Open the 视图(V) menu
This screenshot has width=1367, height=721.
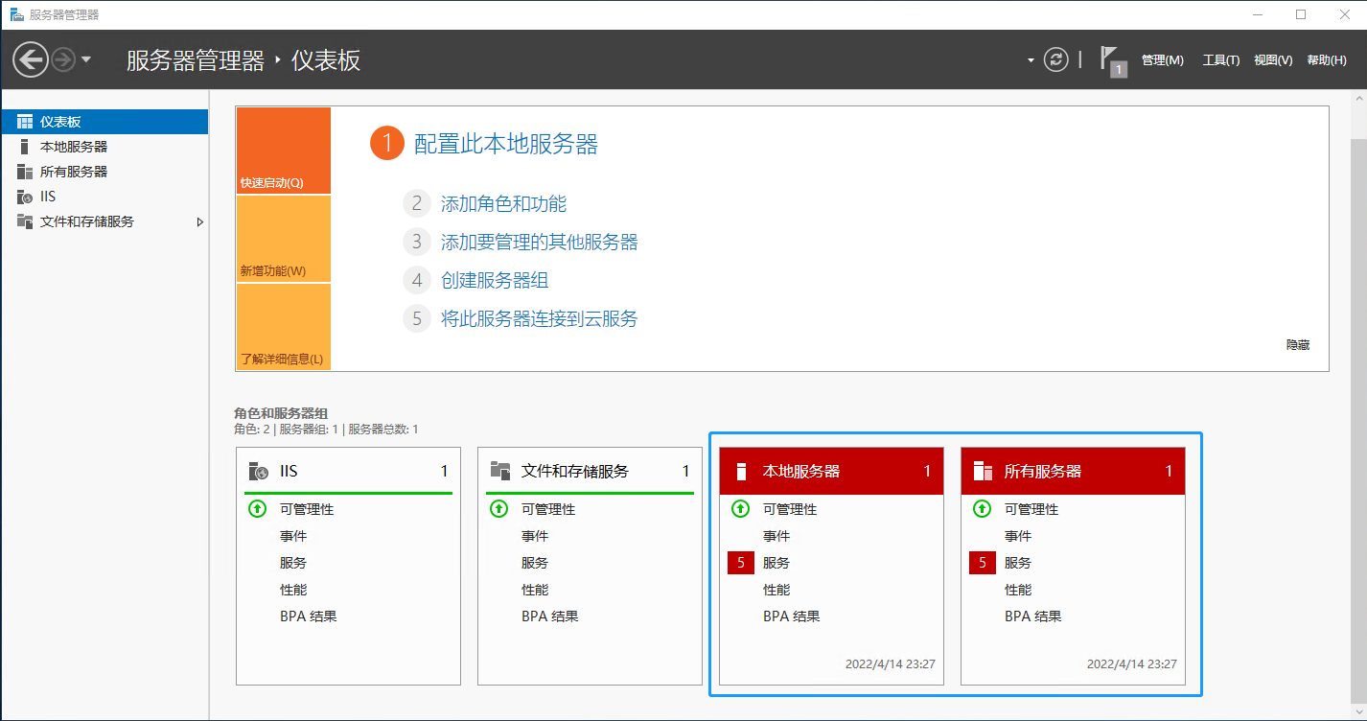(x=1273, y=60)
